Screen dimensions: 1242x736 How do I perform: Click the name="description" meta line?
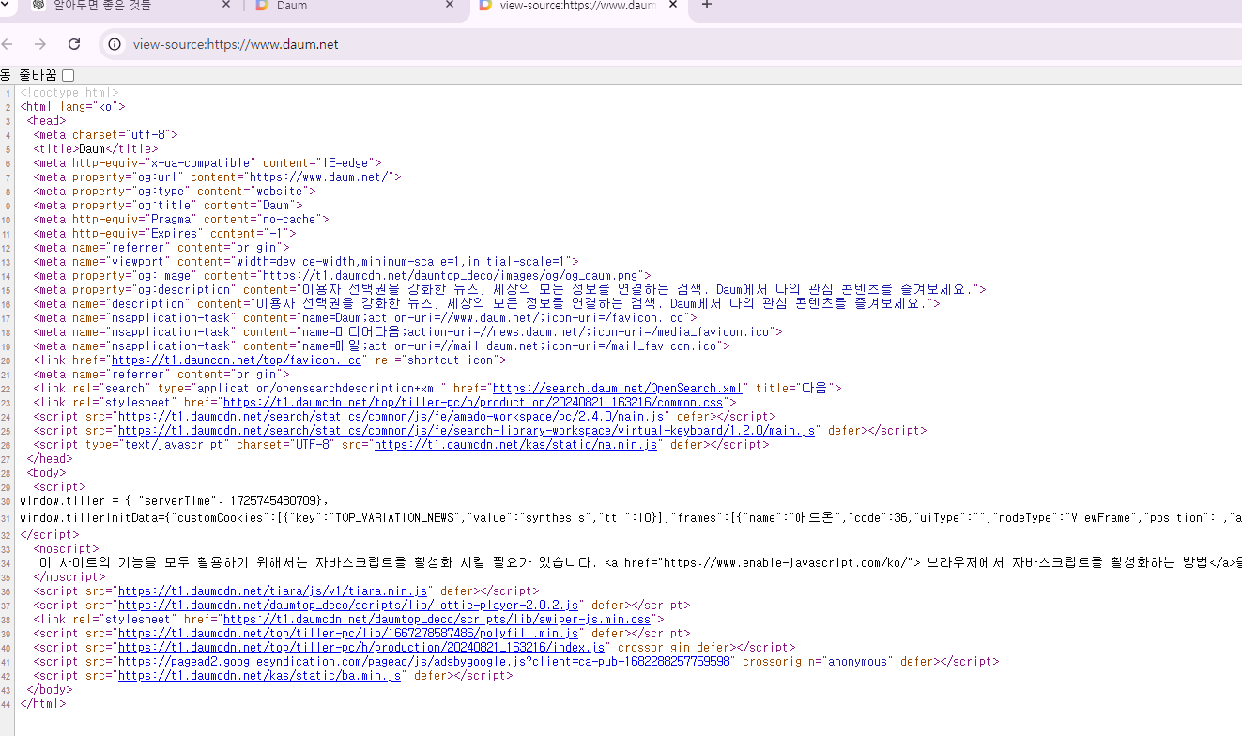486,303
